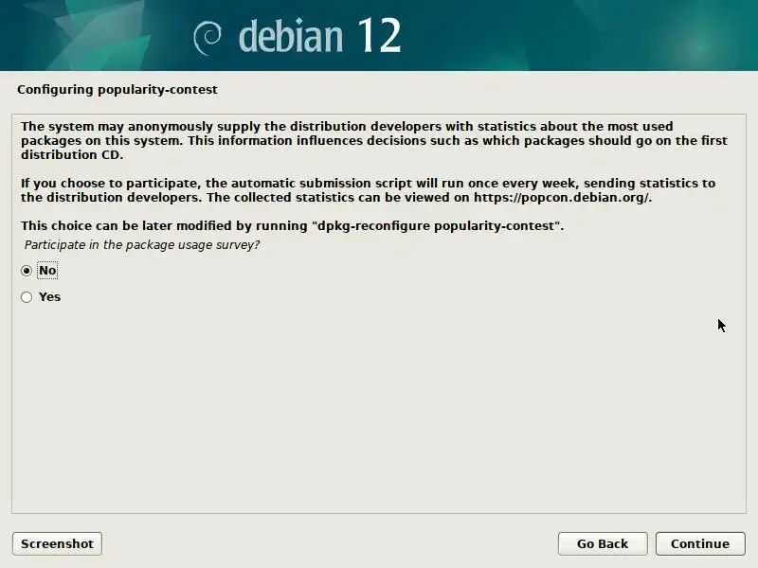
Task: Click the sentence 'This choice can be later modified'
Action: tap(292, 226)
